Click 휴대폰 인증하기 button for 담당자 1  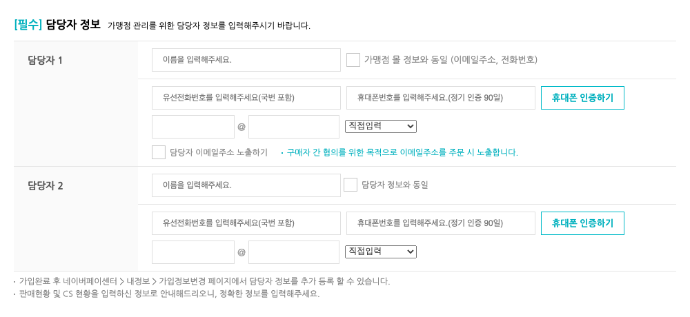click(x=582, y=98)
